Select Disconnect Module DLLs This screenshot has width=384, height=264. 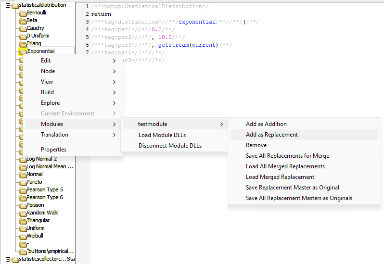click(x=170, y=146)
